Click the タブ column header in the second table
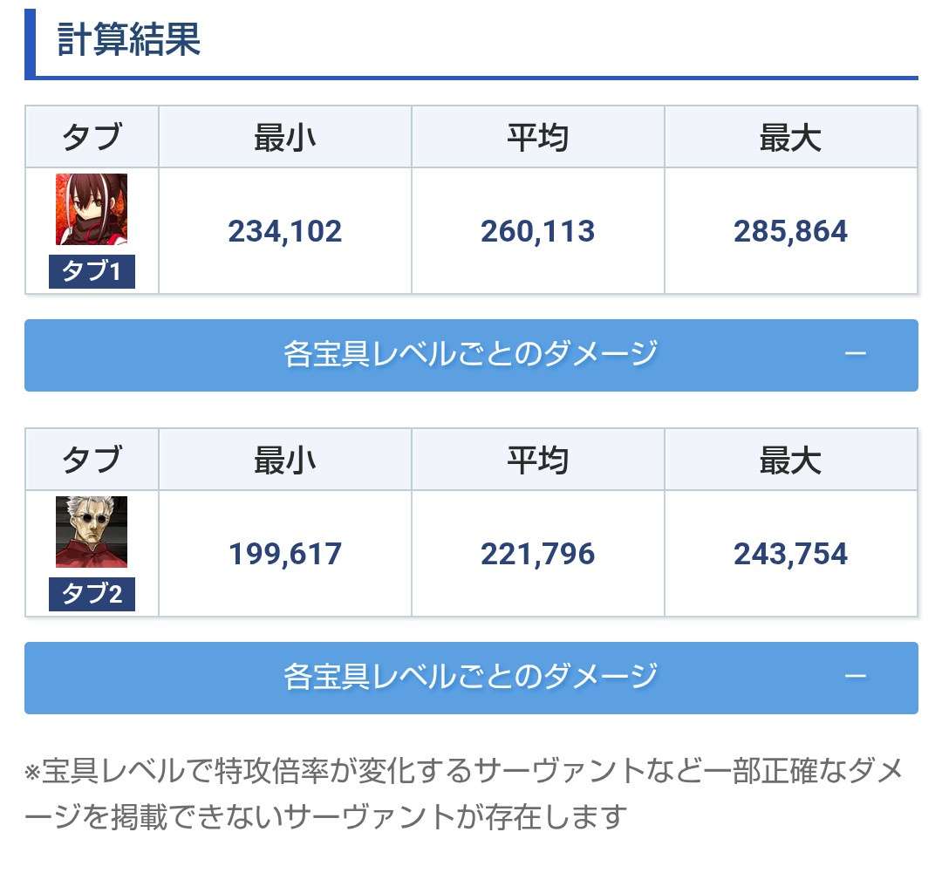This screenshot has width=942, height=873. point(92,460)
